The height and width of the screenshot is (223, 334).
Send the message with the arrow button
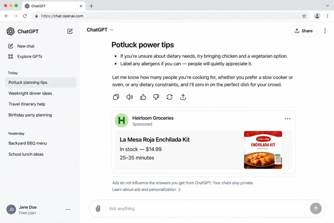coord(316,209)
